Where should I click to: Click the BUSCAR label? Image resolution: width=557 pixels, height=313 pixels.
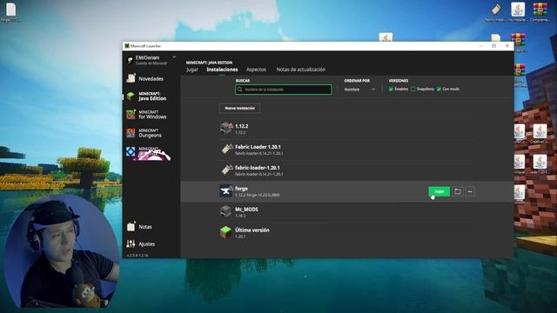click(243, 81)
